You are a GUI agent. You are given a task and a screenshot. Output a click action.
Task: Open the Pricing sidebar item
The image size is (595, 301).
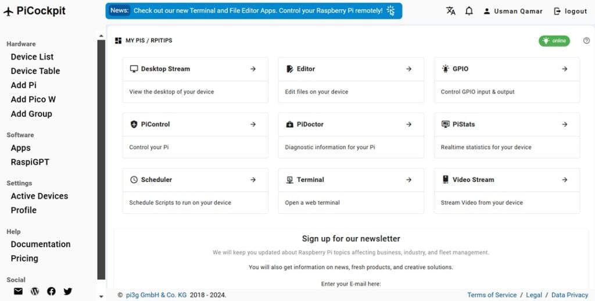[x=24, y=259]
